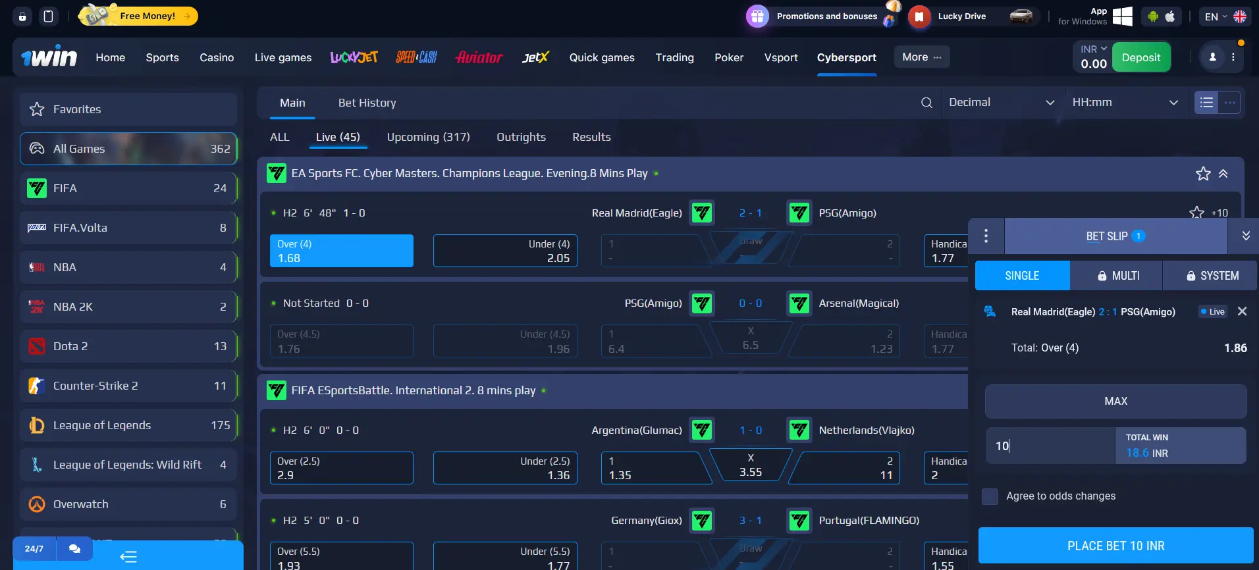Click the lock icon in top bar
The image size is (1259, 570).
tap(22, 16)
